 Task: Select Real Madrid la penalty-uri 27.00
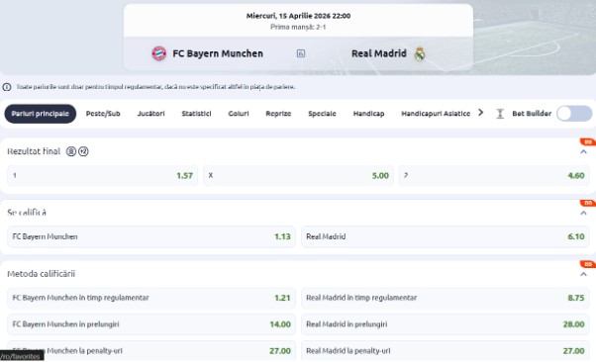[446, 351]
